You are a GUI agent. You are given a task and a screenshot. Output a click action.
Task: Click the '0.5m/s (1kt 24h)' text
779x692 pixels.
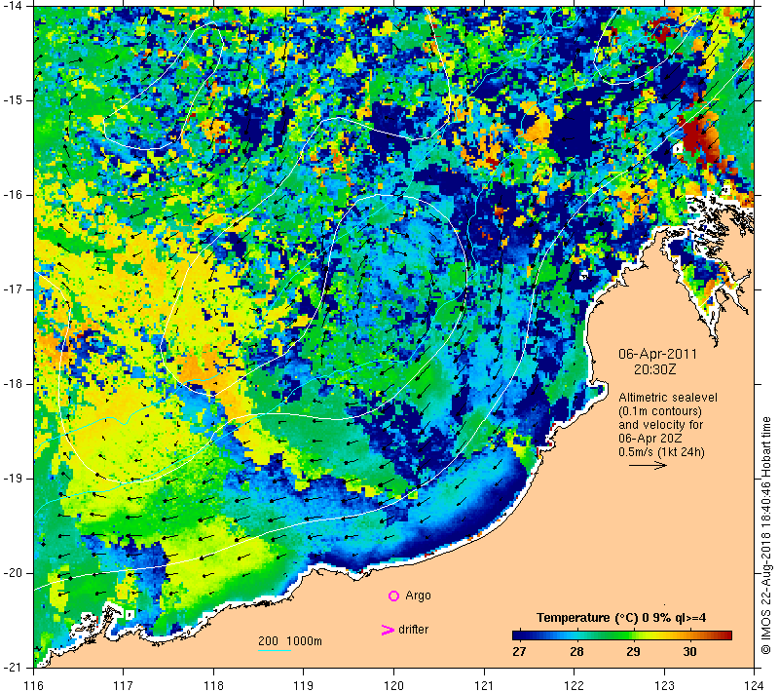[x=661, y=452]
